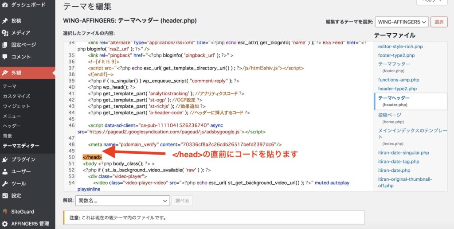Open itiran-date.php file
This screenshot has width=454, height=229.
point(394,170)
